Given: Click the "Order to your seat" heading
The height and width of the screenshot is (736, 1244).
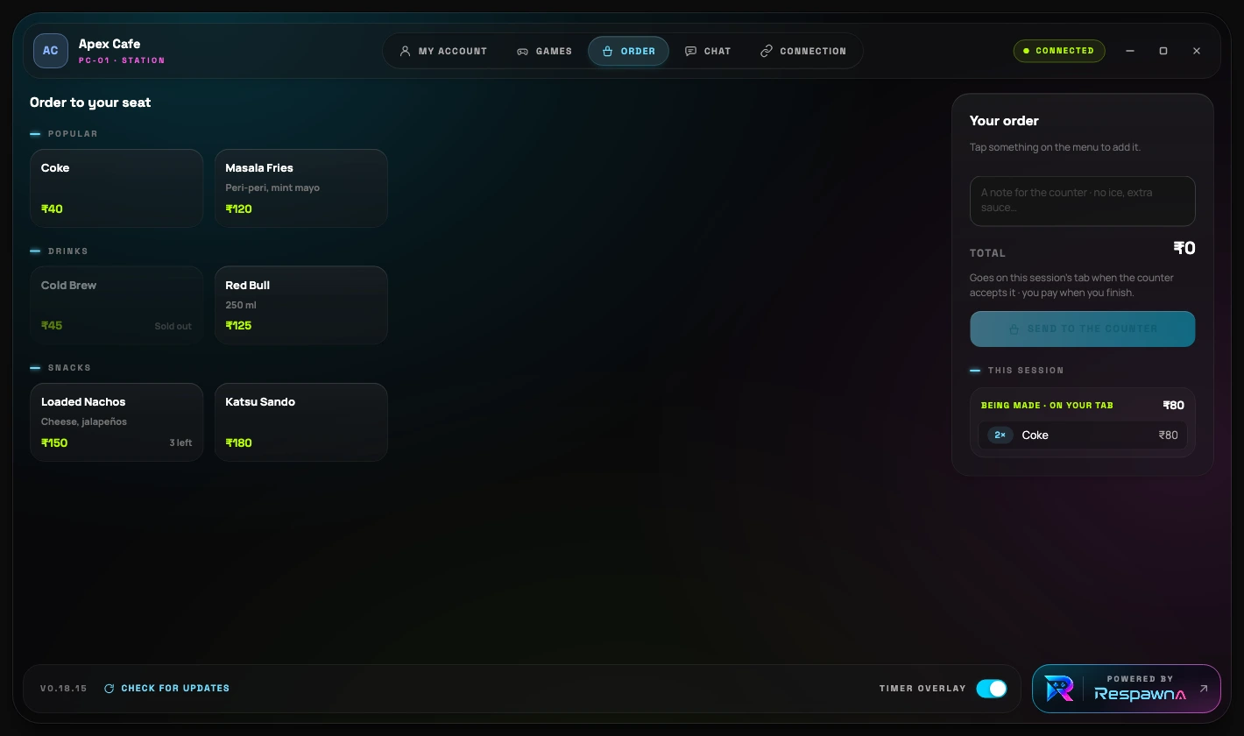Looking at the screenshot, I should click(x=90, y=103).
